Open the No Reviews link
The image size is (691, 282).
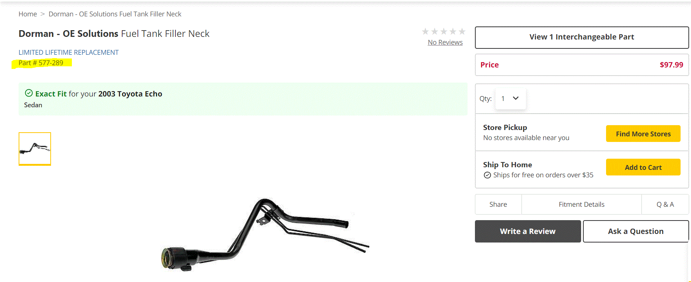445,42
